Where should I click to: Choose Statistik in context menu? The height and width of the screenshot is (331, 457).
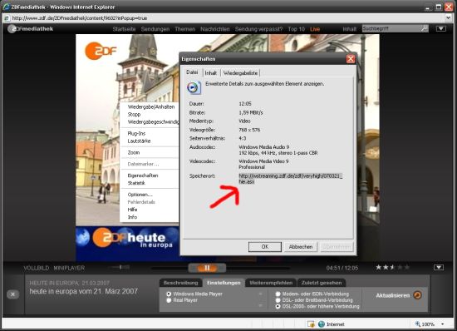tap(136, 183)
